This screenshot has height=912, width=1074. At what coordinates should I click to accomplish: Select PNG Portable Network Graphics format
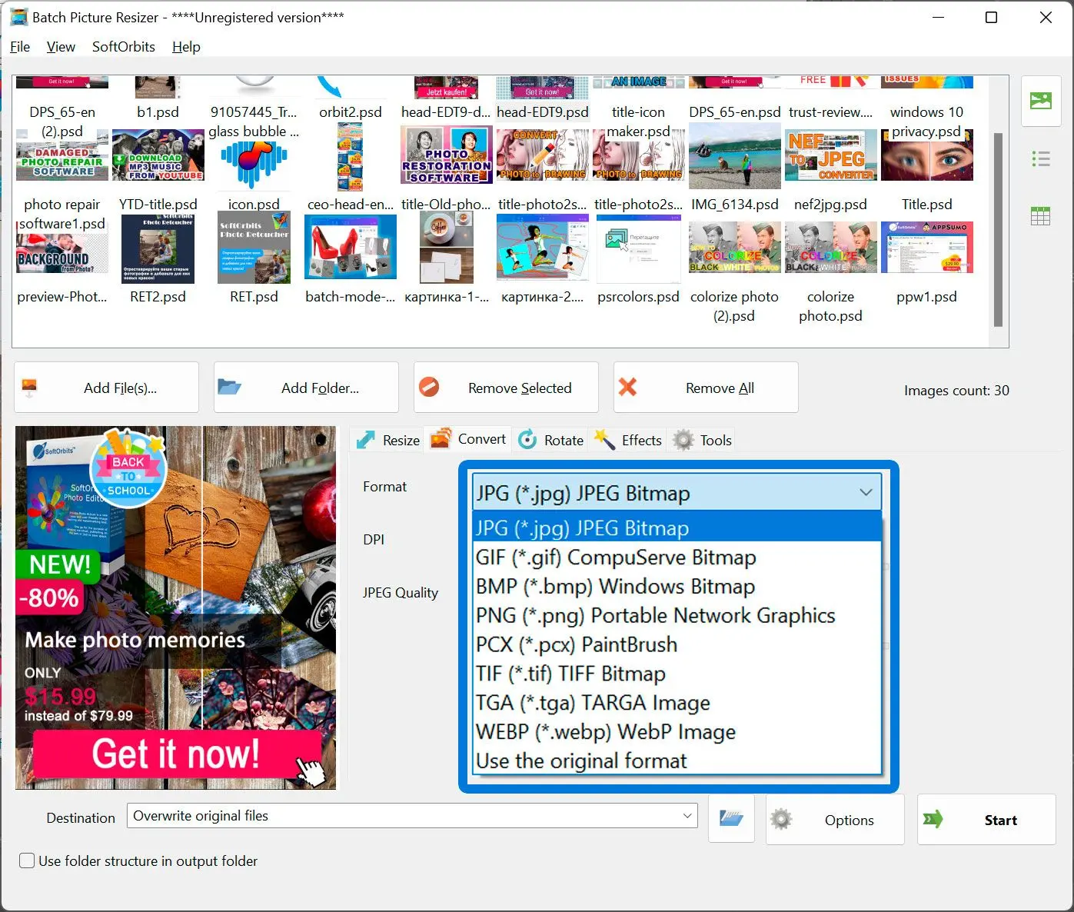coord(677,616)
